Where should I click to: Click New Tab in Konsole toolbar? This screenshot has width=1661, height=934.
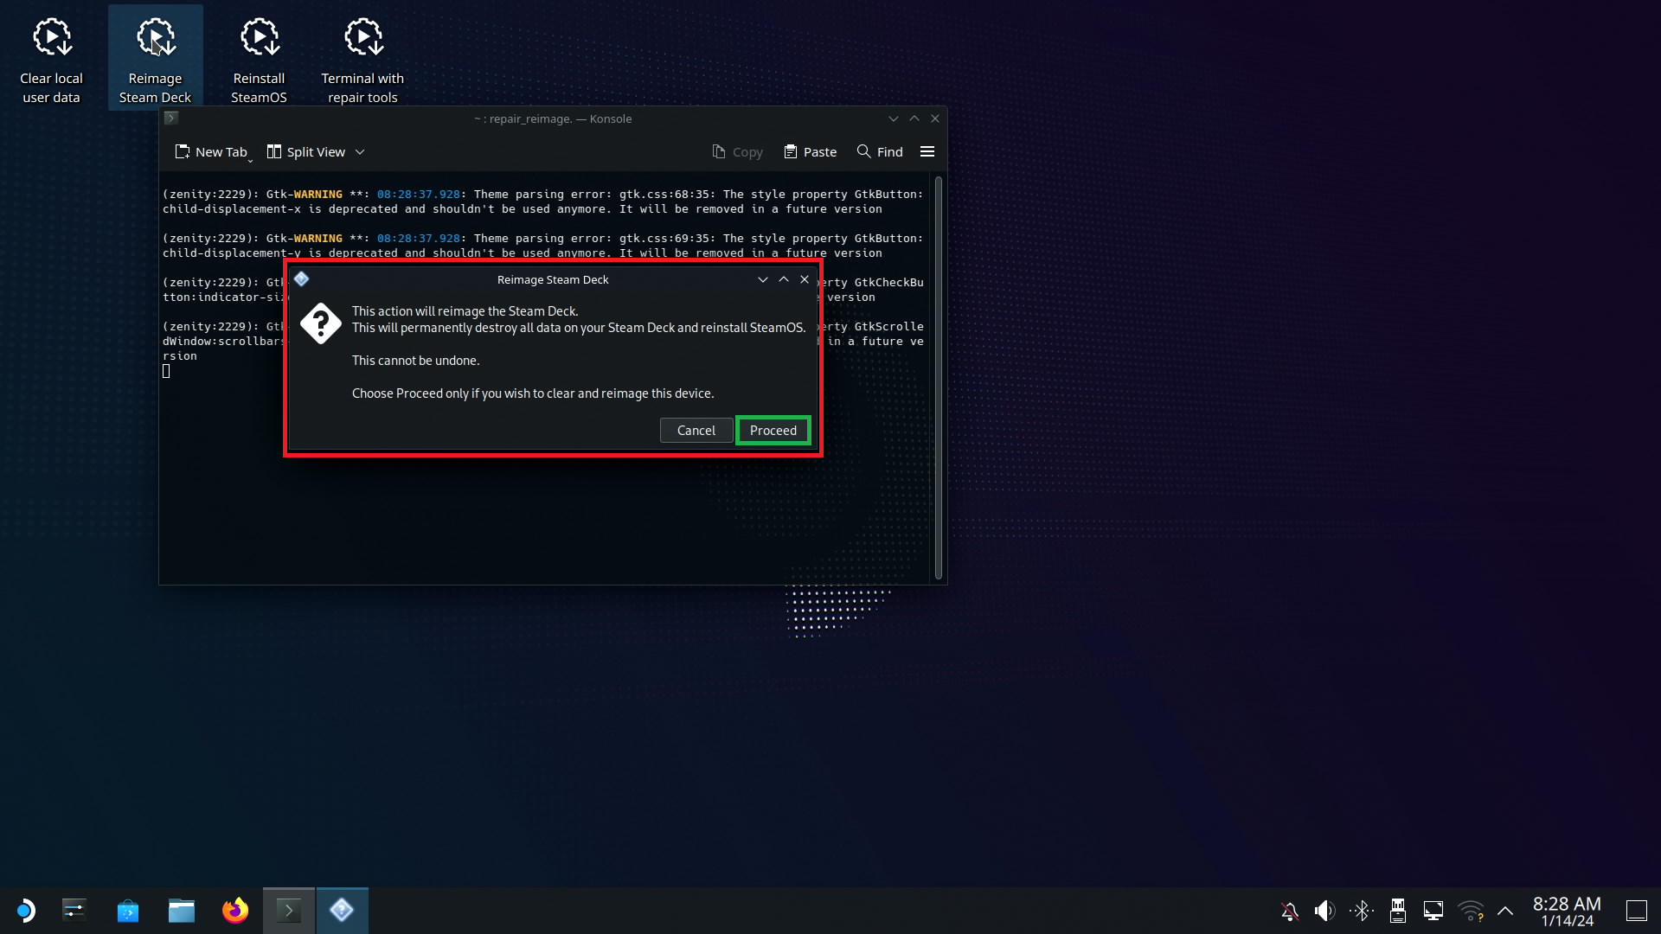click(211, 152)
